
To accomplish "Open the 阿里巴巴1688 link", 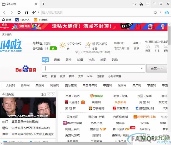I will point(145,117).
